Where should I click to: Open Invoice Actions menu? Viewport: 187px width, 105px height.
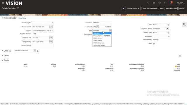133,8
